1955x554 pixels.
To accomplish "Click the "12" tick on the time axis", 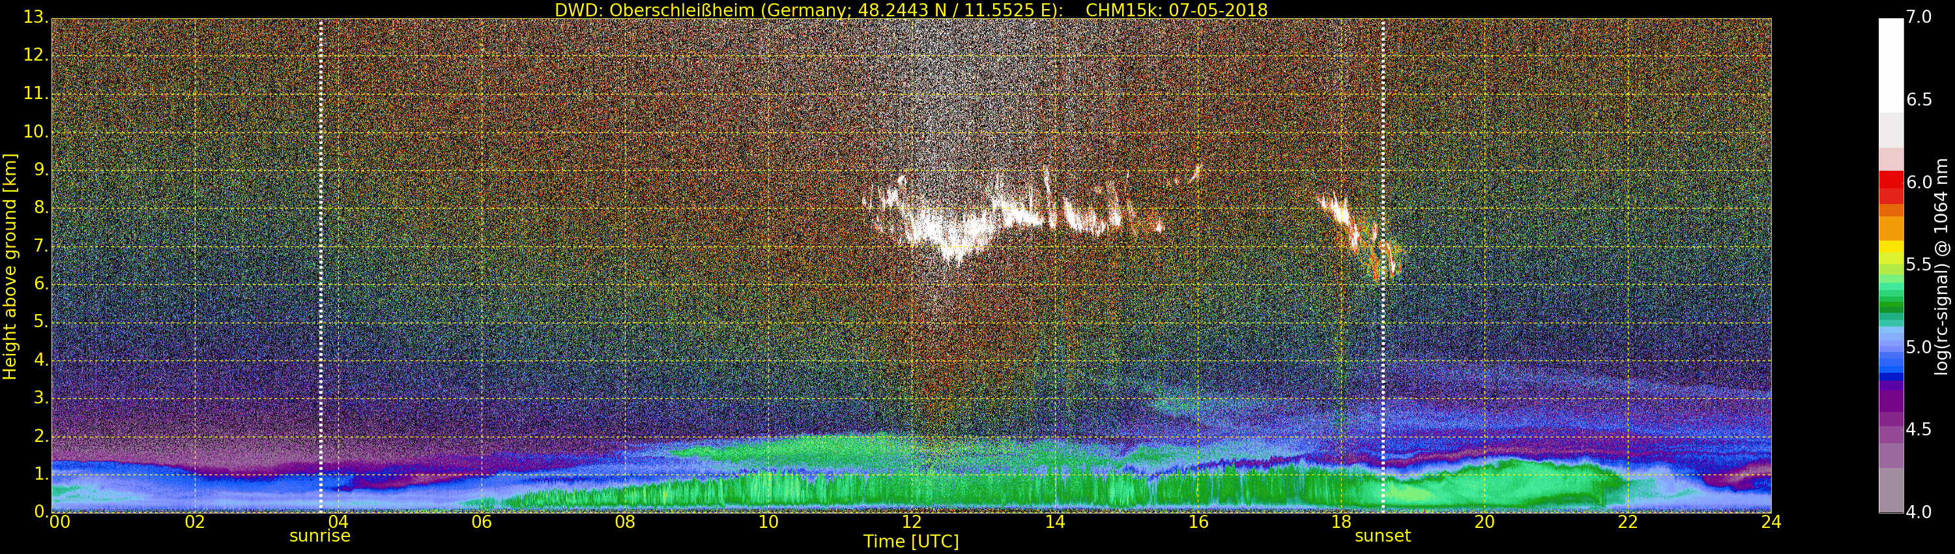I will click(912, 521).
